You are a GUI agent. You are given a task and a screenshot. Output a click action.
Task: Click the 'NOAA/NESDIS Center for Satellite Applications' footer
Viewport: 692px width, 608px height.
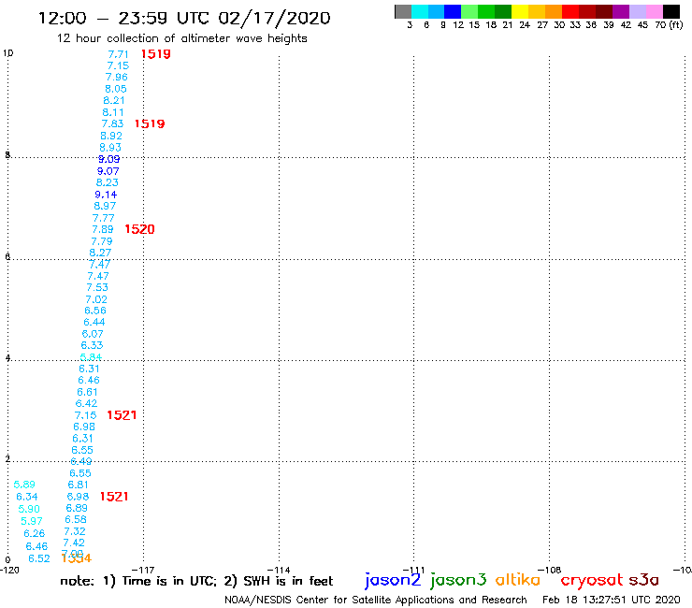click(x=376, y=601)
